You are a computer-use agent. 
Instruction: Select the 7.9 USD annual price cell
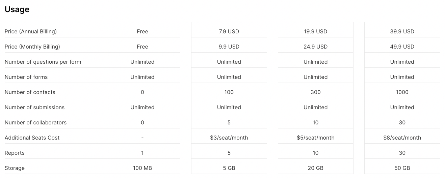(229, 31)
